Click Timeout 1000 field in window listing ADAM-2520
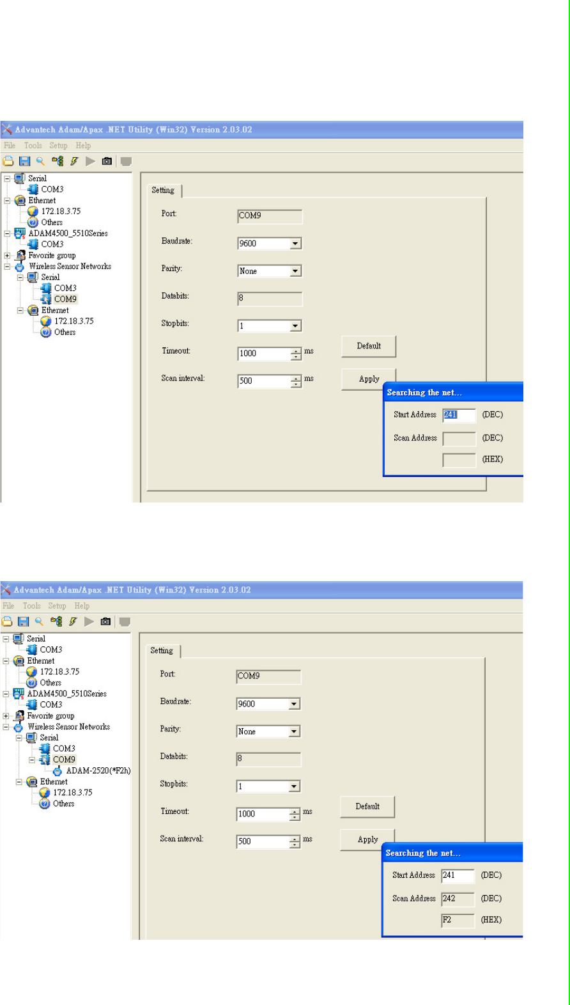The image size is (570, 1005). pos(263,814)
